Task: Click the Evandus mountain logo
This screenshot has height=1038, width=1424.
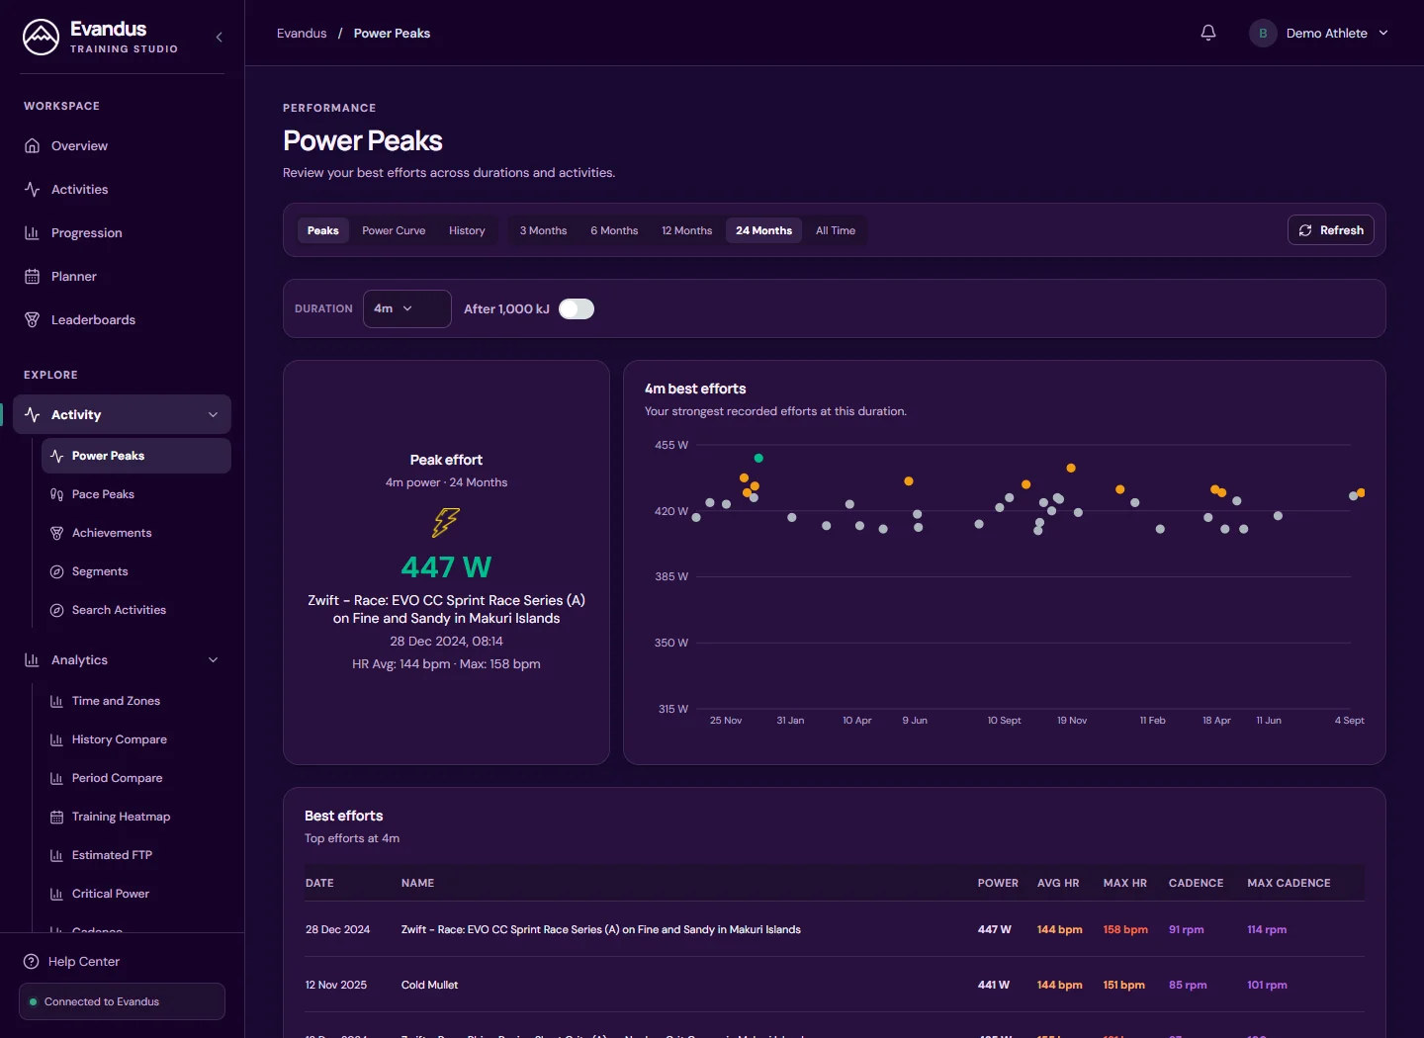Action: point(41,38)
